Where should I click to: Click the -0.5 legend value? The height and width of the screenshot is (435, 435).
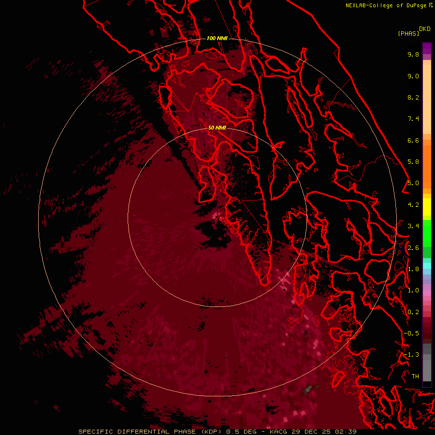(411, 333)
